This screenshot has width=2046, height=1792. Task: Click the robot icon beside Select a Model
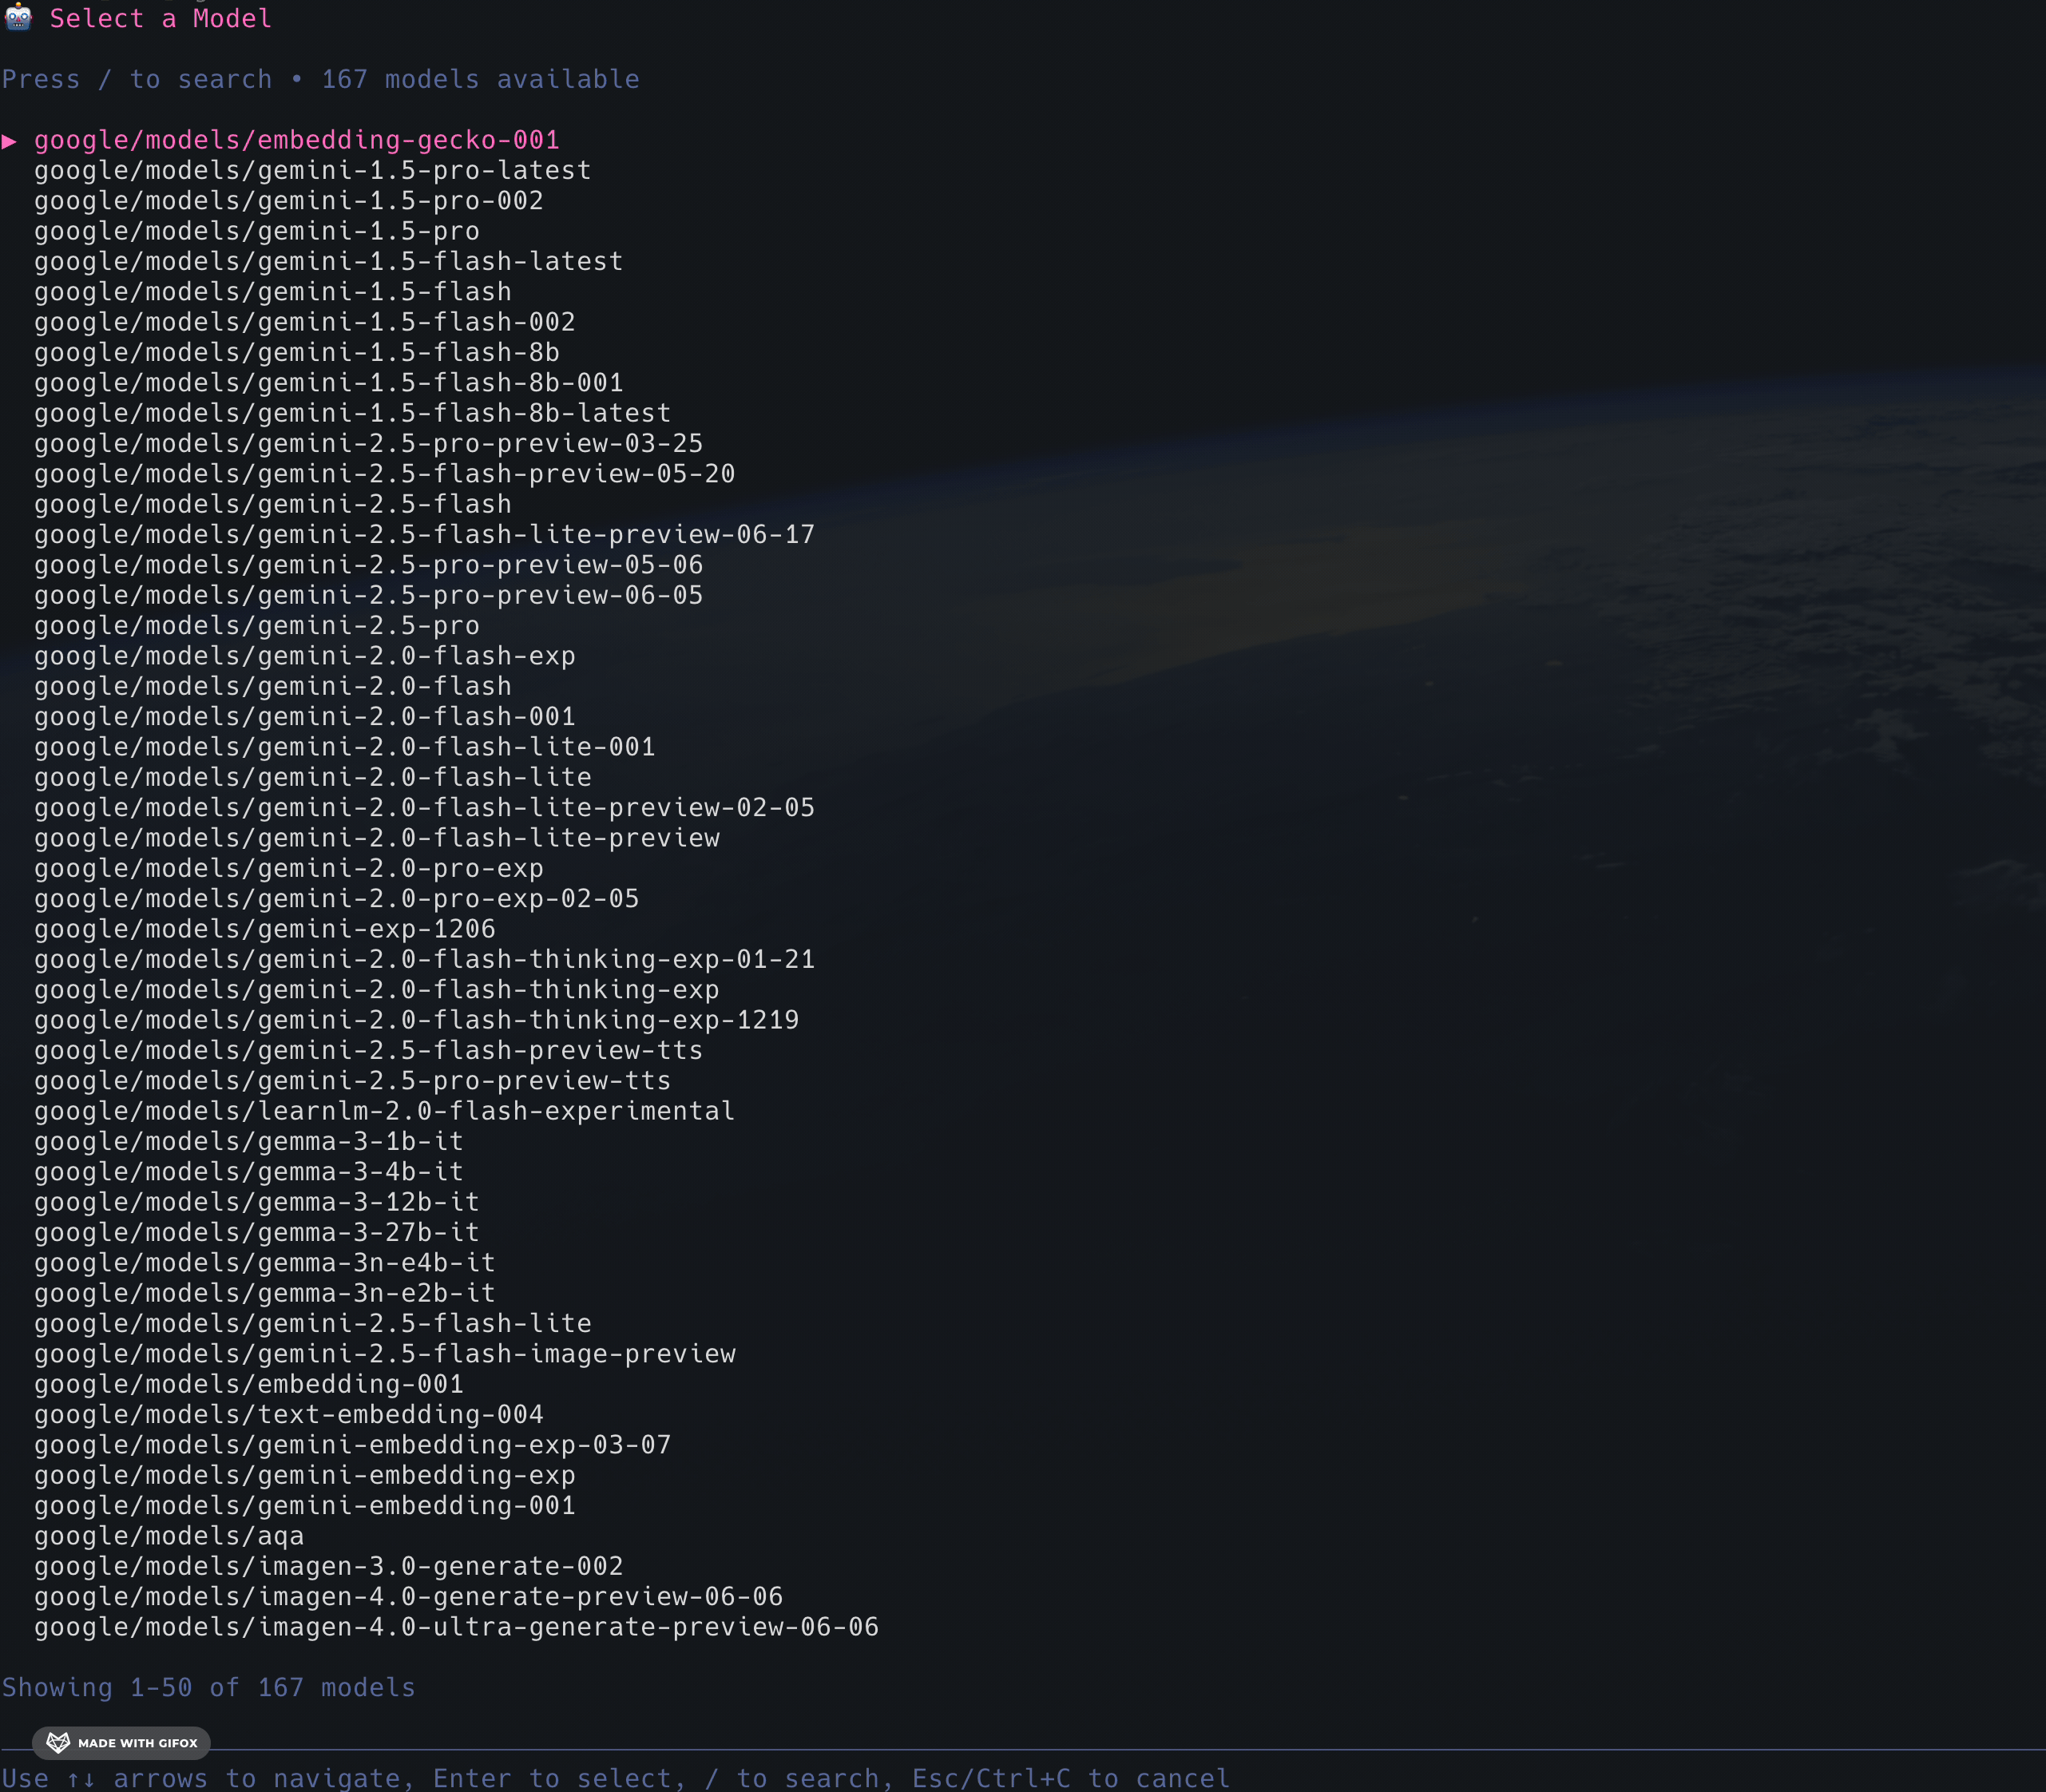[x=18, y=18]
